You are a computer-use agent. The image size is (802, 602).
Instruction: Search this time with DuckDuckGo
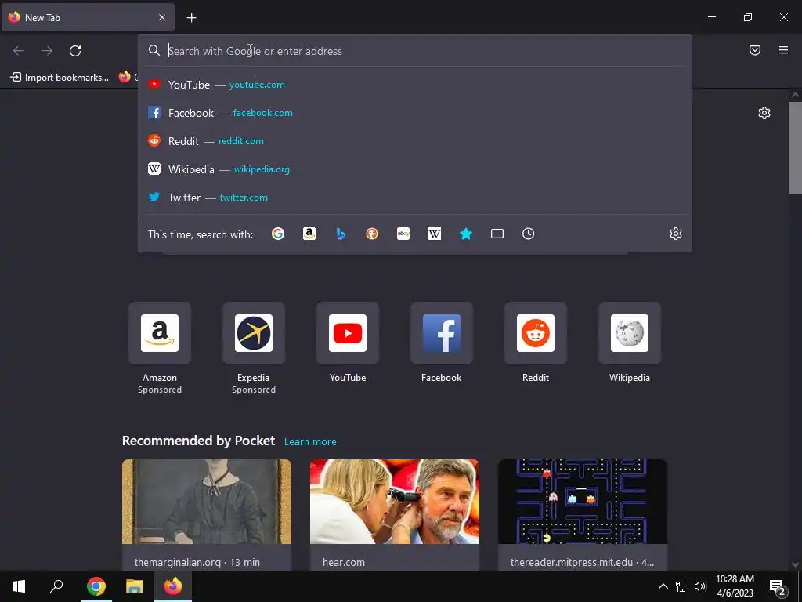coord(372,234)
